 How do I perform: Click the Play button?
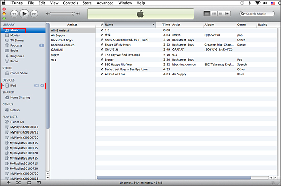(24, 14)
